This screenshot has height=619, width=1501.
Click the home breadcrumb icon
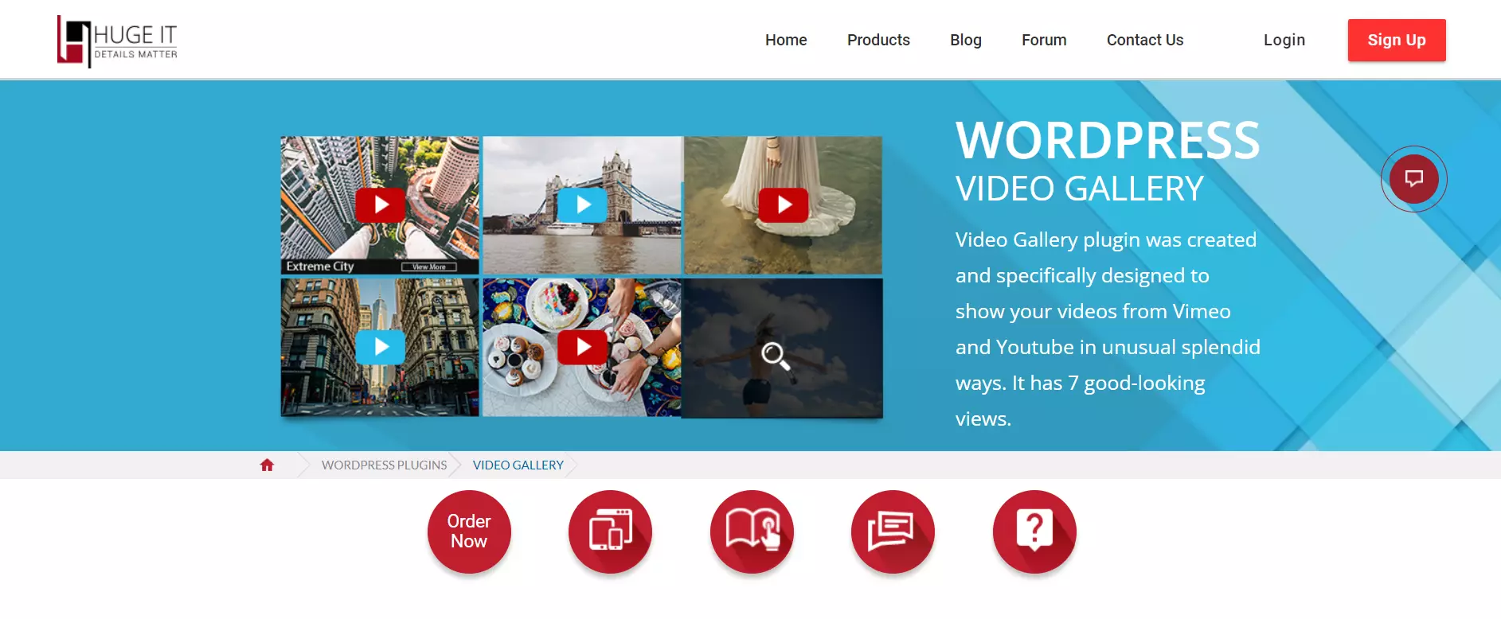click(267, 465)
